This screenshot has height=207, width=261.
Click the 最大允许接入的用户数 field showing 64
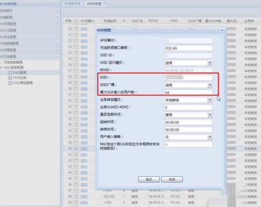[x=188, y=92]
